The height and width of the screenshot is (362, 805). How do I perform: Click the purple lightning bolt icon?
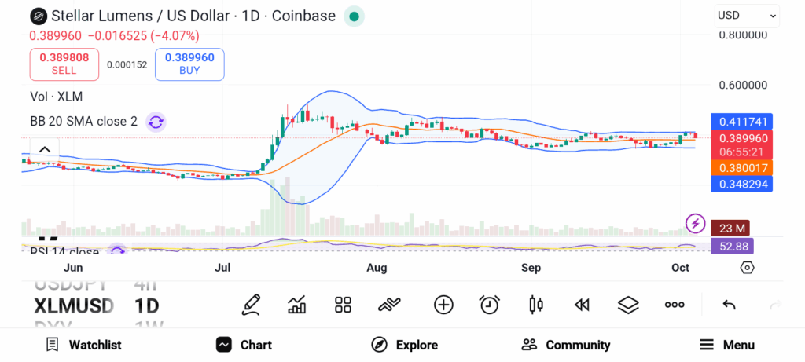coord(695,224)
